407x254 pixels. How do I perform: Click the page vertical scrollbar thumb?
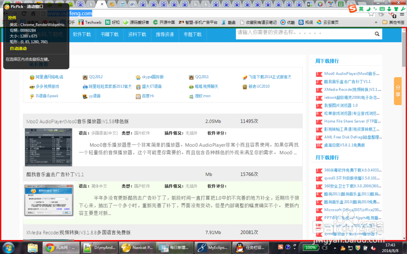[x=404, y=50]
